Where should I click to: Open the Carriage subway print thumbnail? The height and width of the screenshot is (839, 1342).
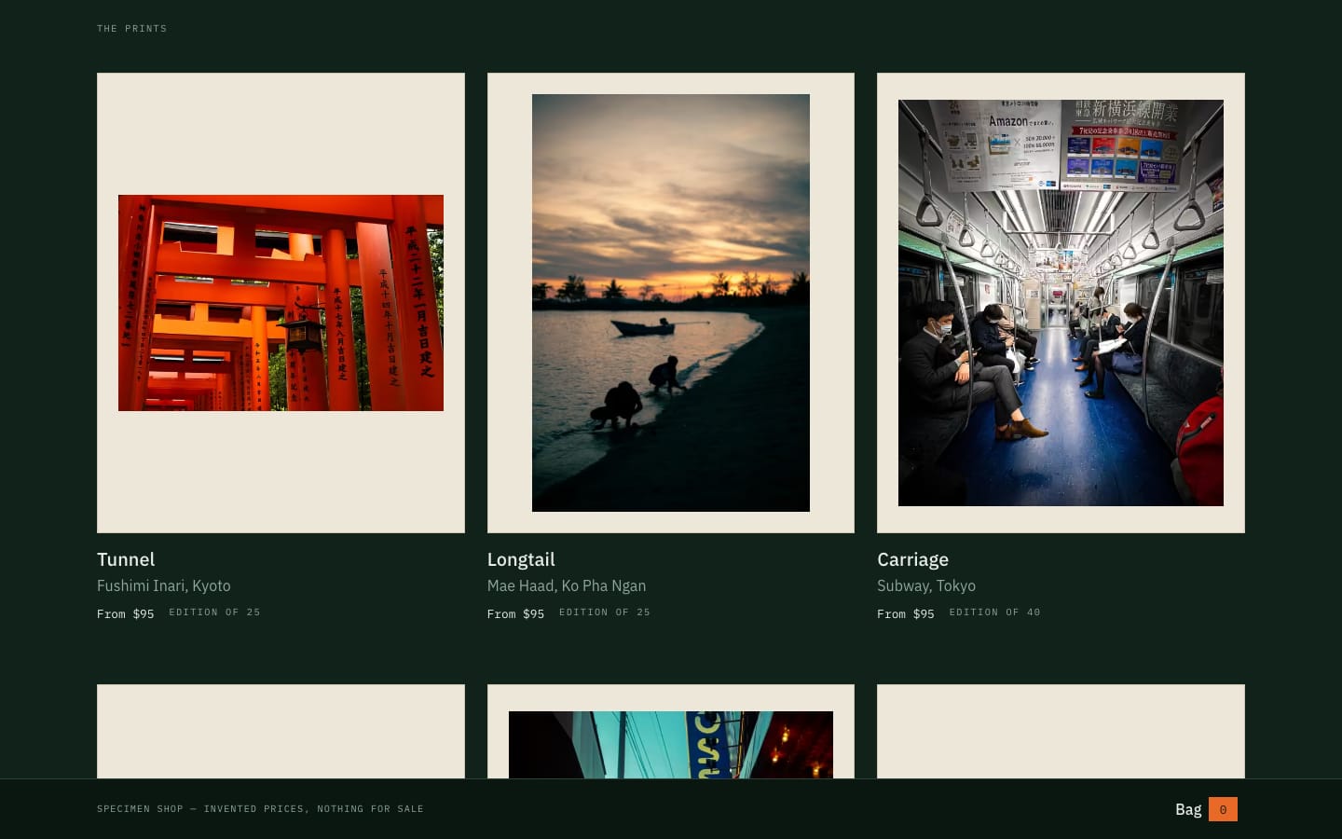pos(1061,303)
